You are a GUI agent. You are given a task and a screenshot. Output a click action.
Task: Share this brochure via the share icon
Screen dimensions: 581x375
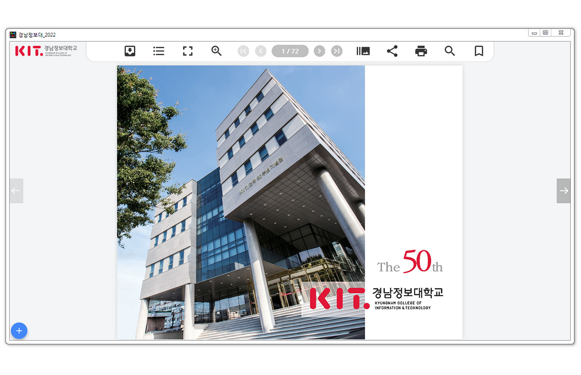click(x=392, y=51)
